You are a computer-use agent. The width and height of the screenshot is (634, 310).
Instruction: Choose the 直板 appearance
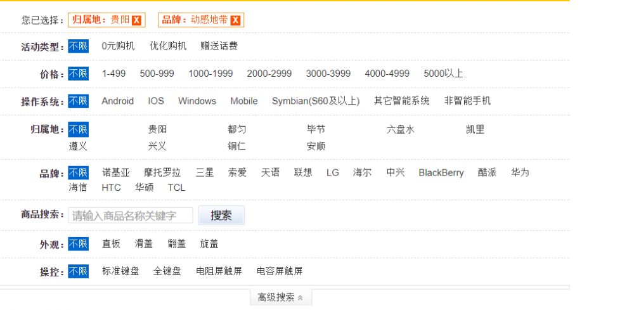click(x=111, y=244)
